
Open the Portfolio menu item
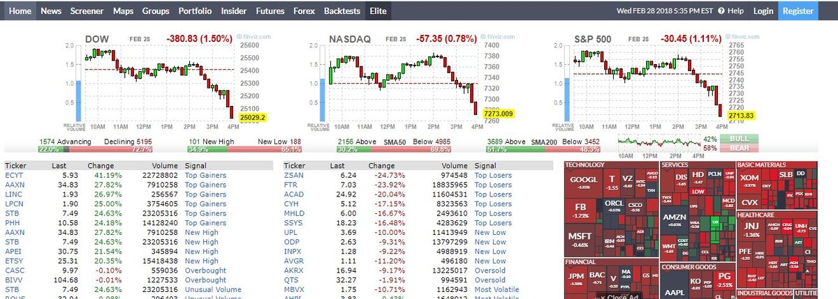coord(195,11)
